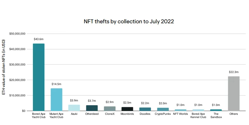Select the $43.6m data label
This screenshot has width=249, height=125.
click(39, 39)
